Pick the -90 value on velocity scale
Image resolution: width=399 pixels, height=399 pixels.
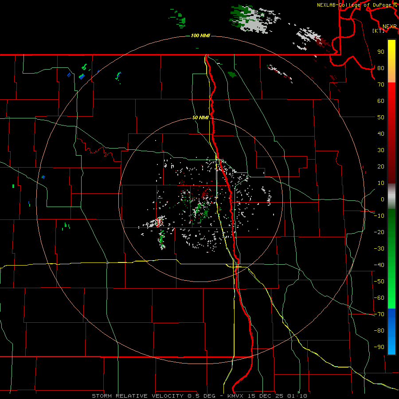coord(379,347)
